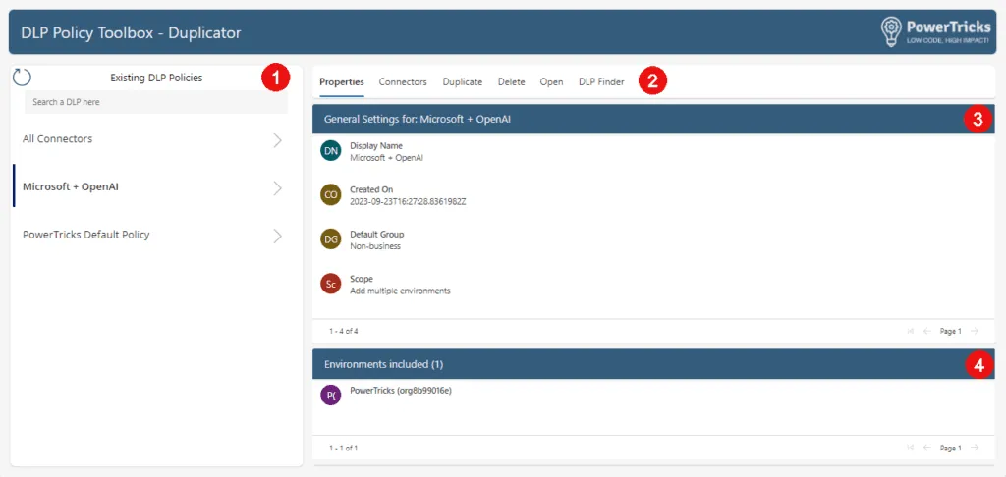Click the Non-business default group value
Image resolution: width=1006 pixels, height=477 pixels.
point(375,246)
